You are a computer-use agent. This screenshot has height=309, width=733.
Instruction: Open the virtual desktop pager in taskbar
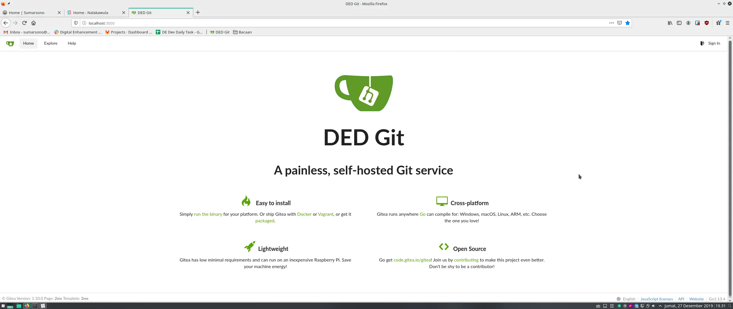[x=10, y=306]
